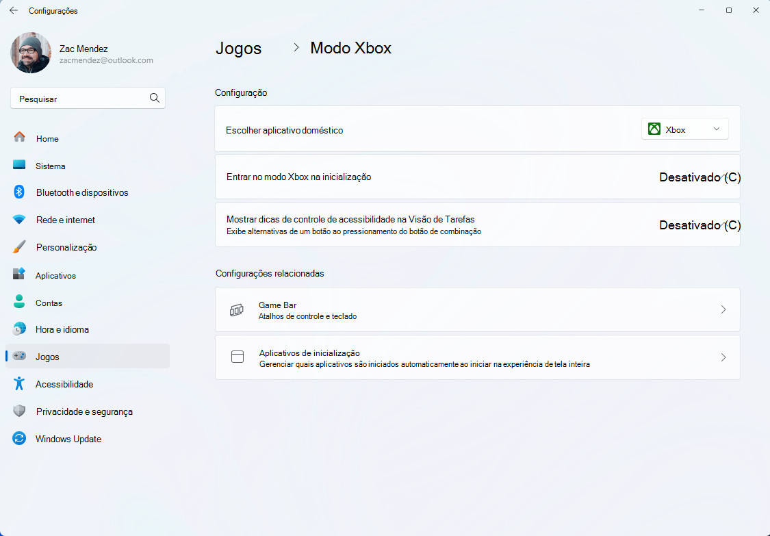Close the Configurações window

pyautogui.click(x=756, y=10)
